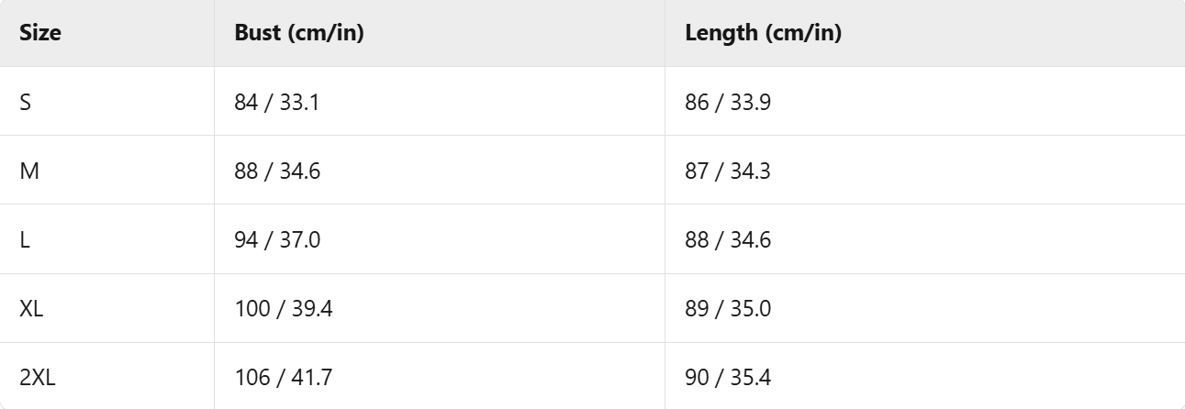Select the L size label cell

tap(25, 239)
